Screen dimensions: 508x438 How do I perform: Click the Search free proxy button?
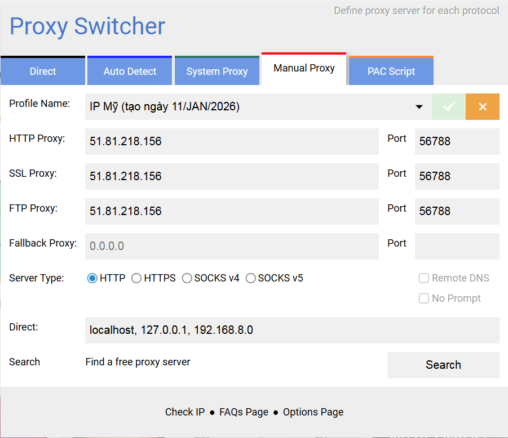pos(443,365)
